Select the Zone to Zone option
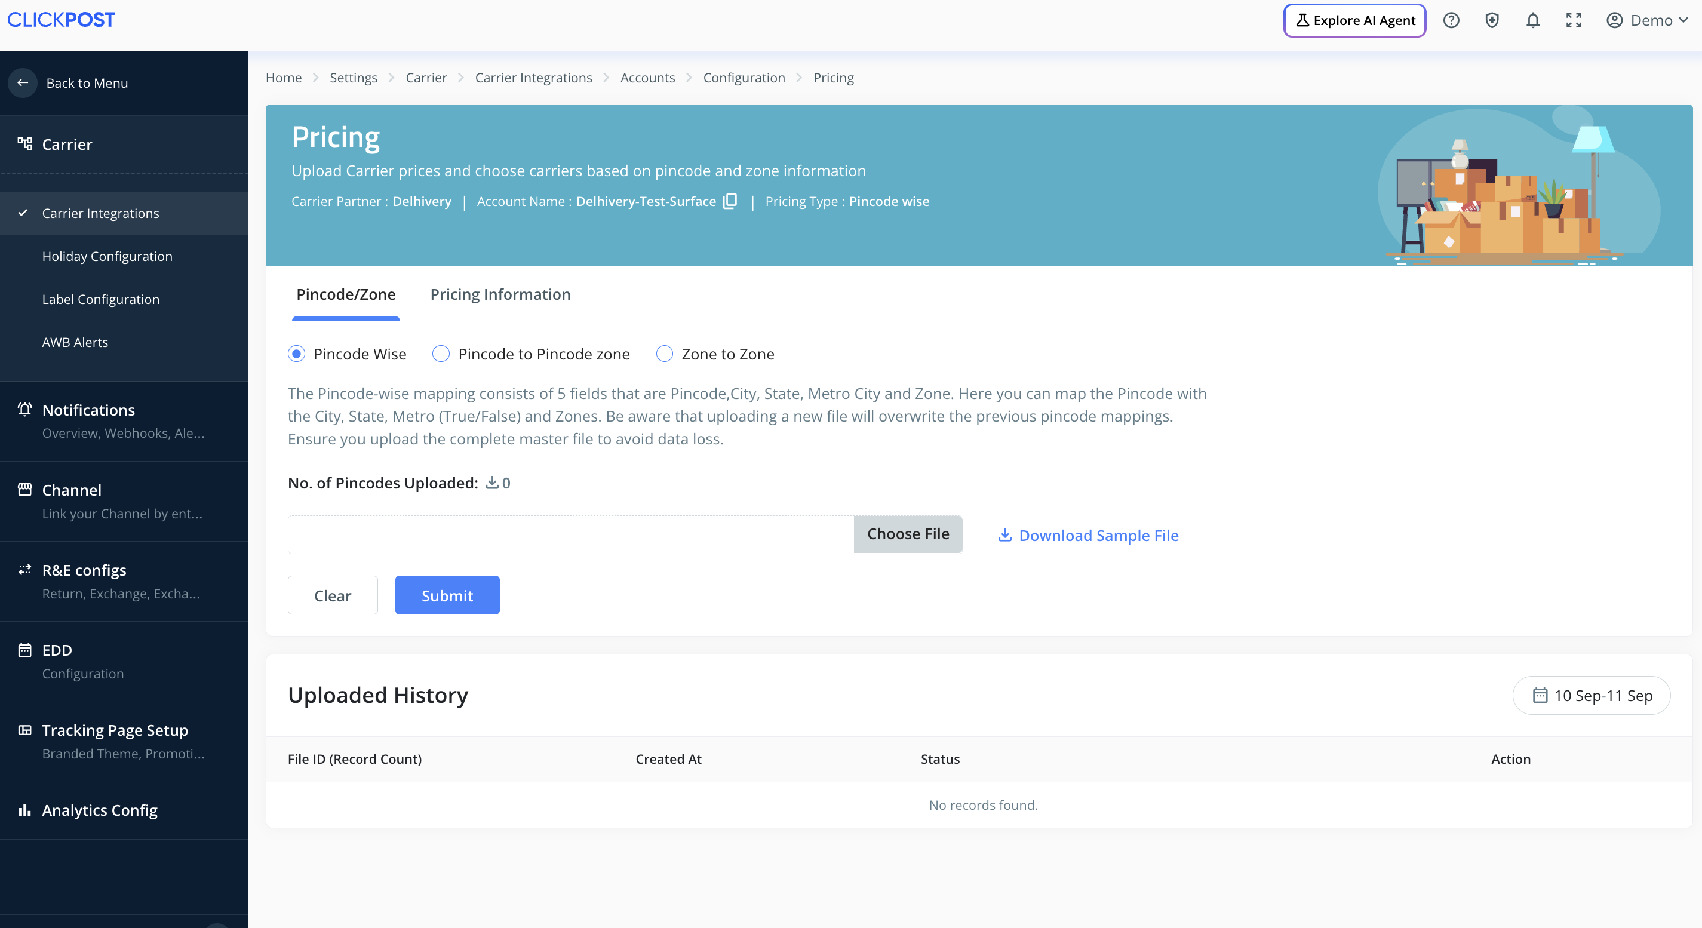 664,354
